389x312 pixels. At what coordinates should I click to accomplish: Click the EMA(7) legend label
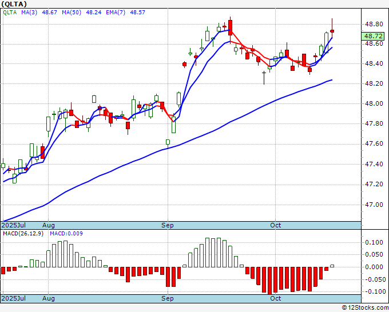(116, 13)
